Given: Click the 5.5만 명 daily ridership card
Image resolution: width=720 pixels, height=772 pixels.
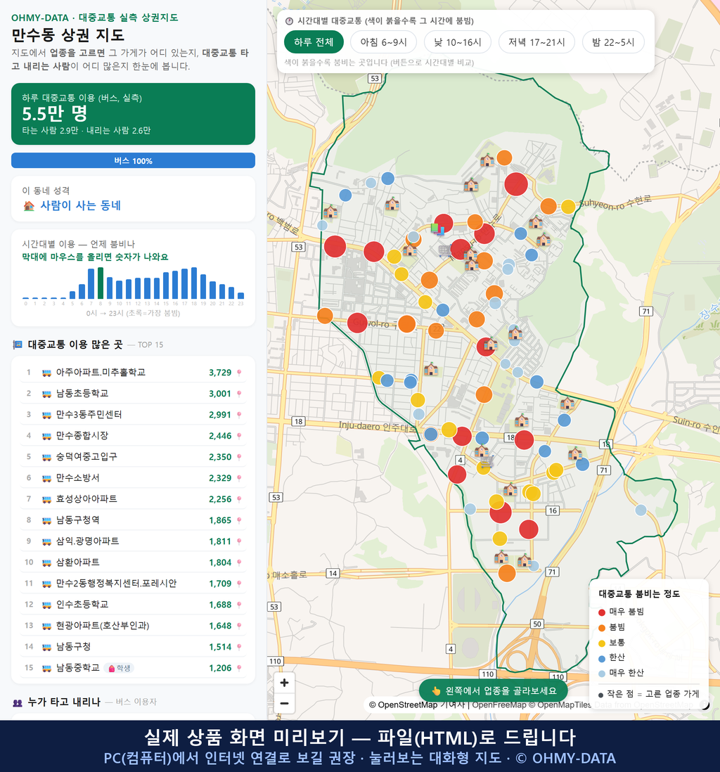Looking at the screenshot, I should click(x=133, y=114).
